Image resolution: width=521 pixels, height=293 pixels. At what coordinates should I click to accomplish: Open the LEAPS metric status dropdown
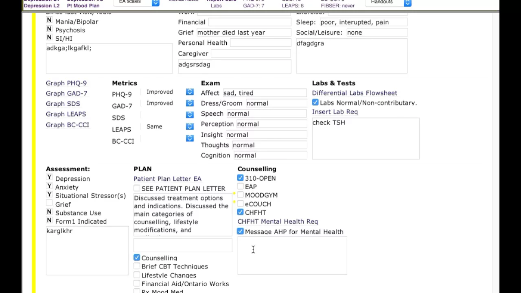point(190,127)
